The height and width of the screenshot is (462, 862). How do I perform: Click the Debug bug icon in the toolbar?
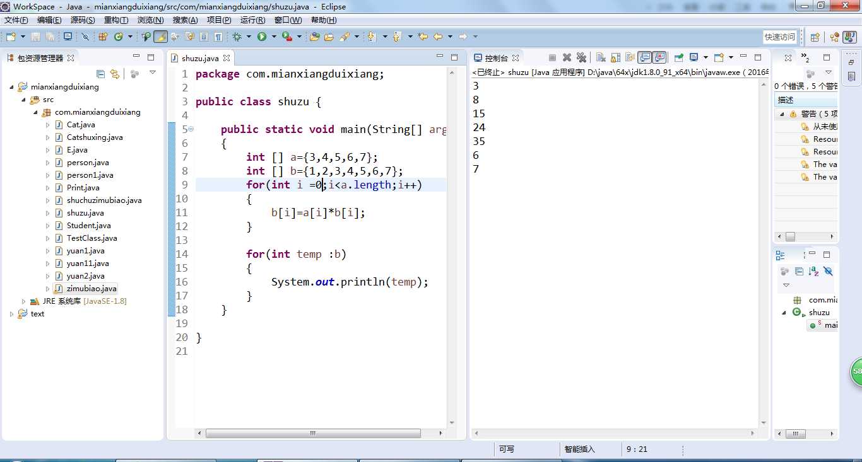click(x=237, y=37)
